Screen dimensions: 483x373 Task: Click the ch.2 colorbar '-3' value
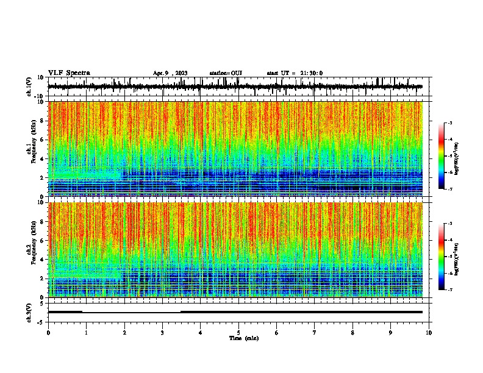[x=450, y=224]
